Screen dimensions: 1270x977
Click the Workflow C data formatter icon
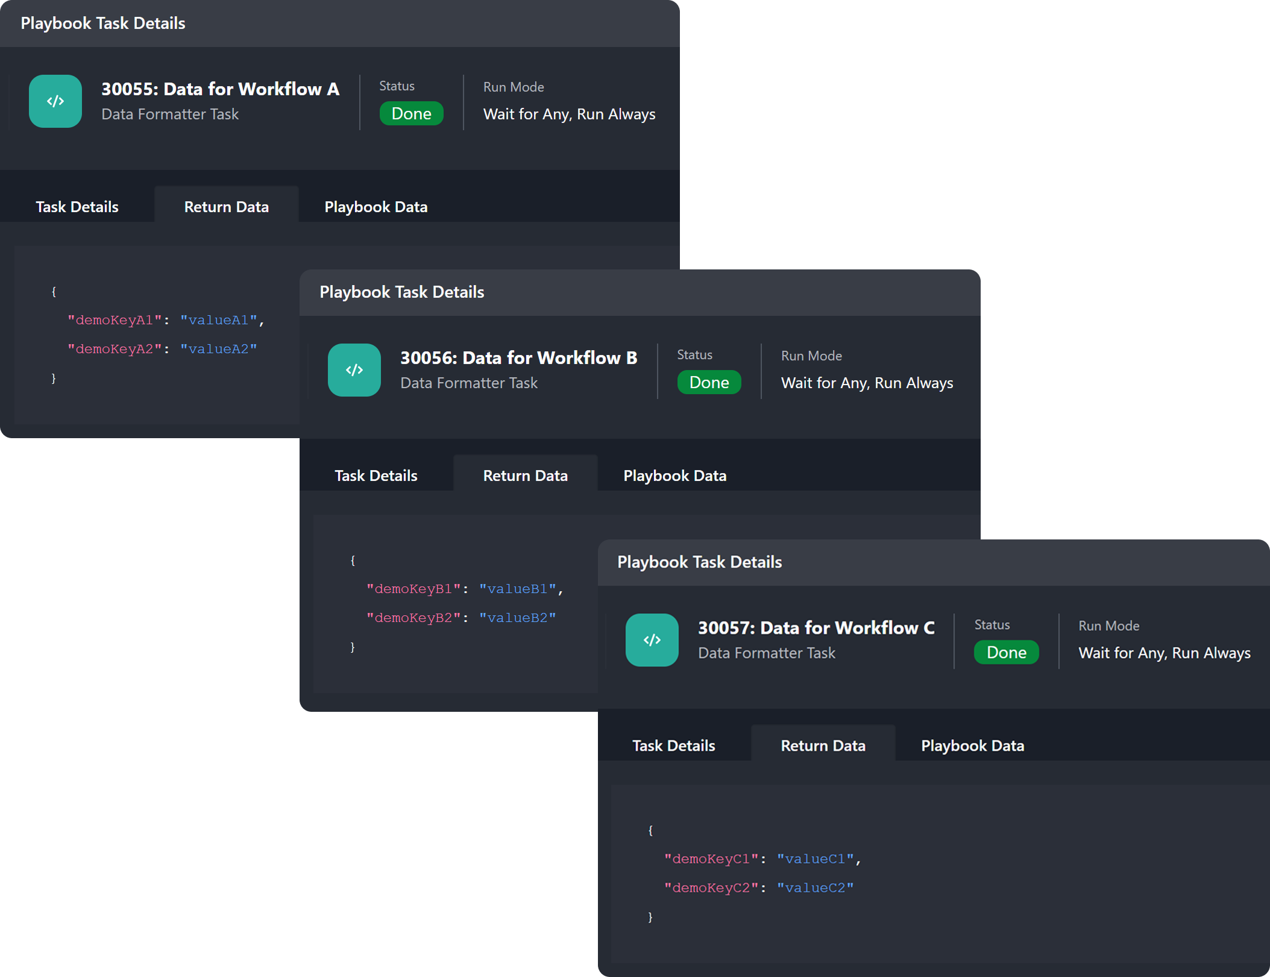652,640
